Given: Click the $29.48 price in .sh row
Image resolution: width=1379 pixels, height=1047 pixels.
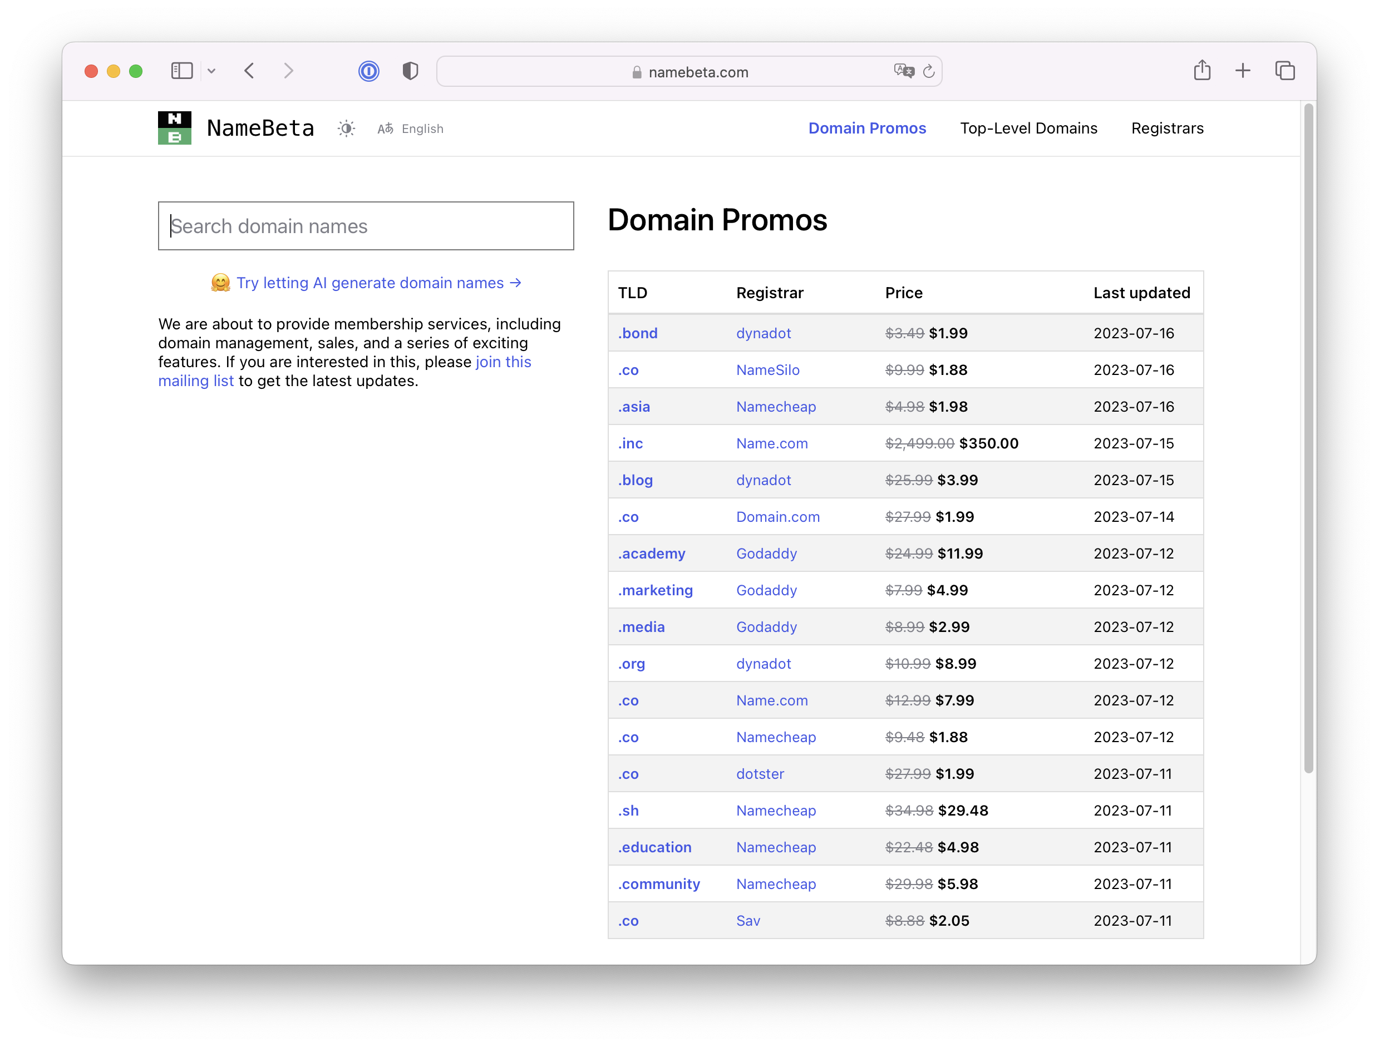Looking at the screenshot, I should point(963,811).
